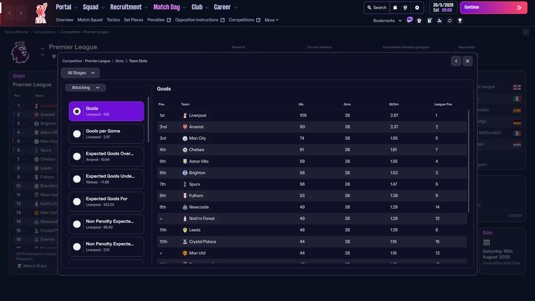Click the Newcastle badge in Goals table
This screenshot has height=301, width=535.
click(x=185, y=207)
